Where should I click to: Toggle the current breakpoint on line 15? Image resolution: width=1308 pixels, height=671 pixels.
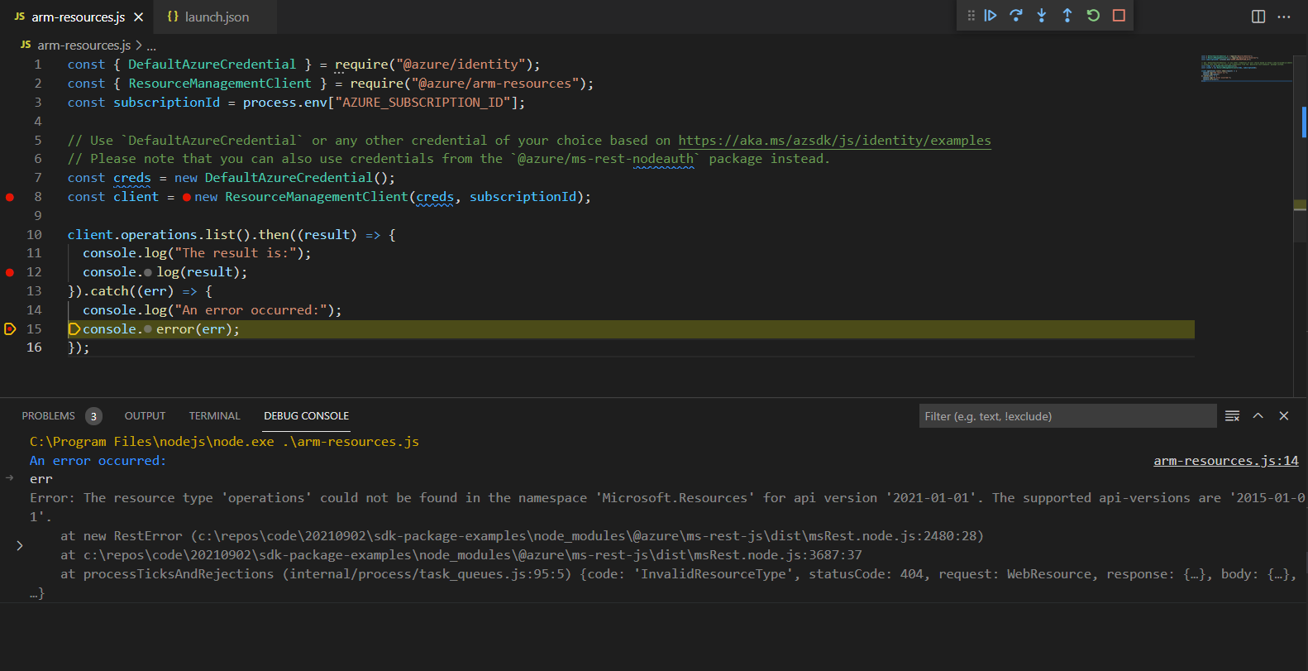pyautogui.click(x=10, y=329)
